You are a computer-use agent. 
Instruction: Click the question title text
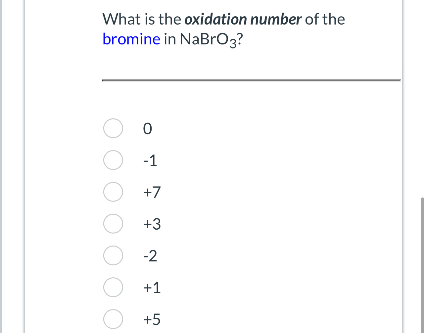tap(223, 19)
